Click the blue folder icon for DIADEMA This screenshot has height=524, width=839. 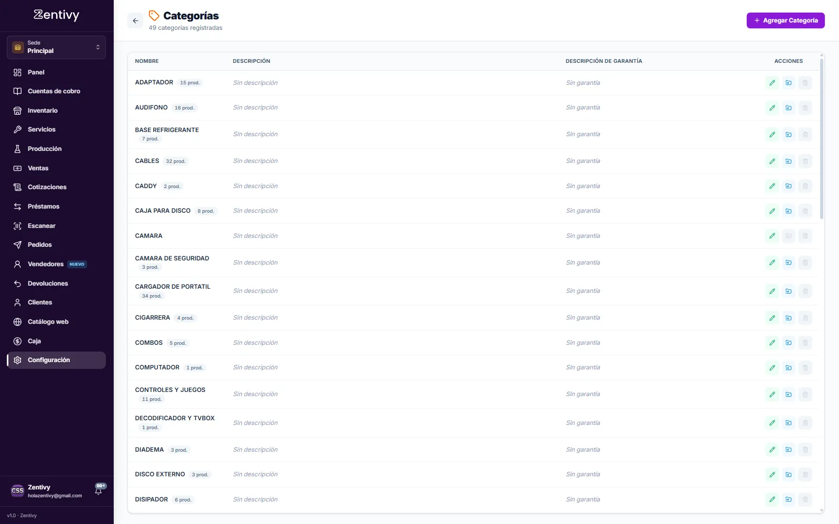click(789, 450)
